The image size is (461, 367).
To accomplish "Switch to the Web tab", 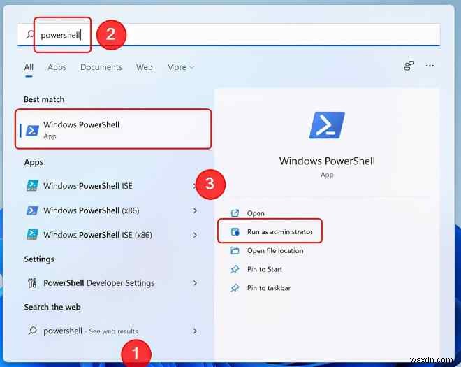I will coord(144,67).
